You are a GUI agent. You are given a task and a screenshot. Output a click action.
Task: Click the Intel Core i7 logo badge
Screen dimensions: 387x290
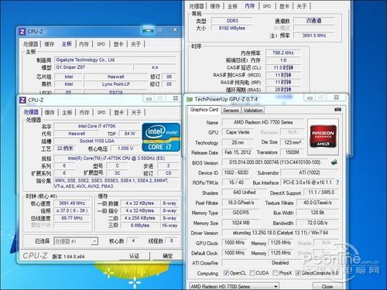coord(161,138)
